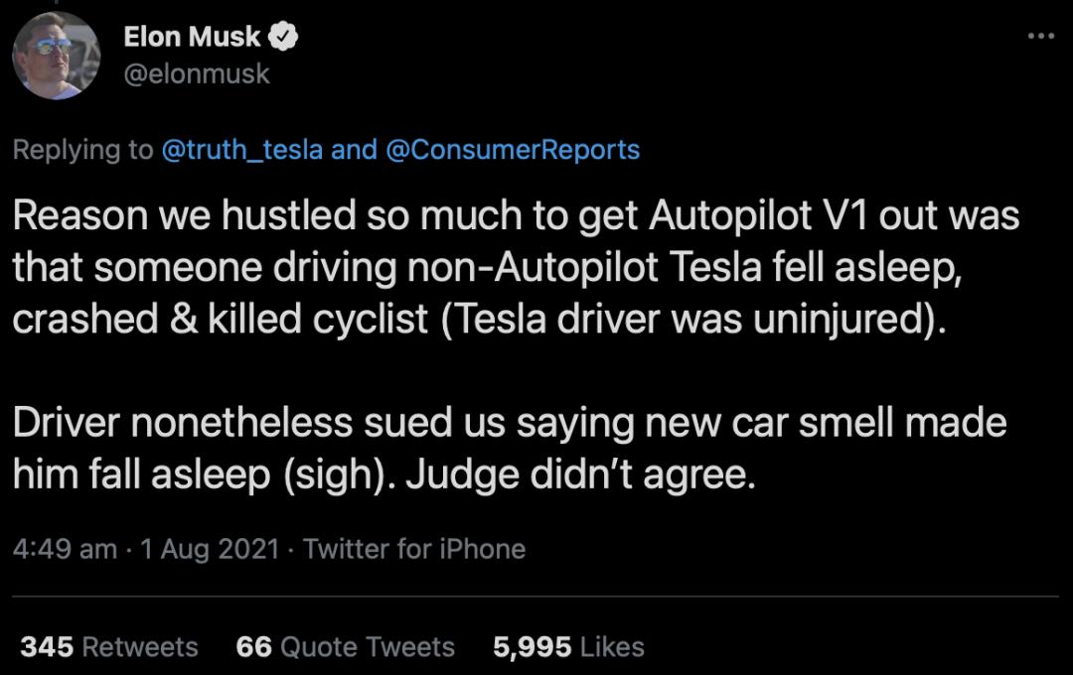
Task: Click the "Replying to" label
Action: click(82, 150)
